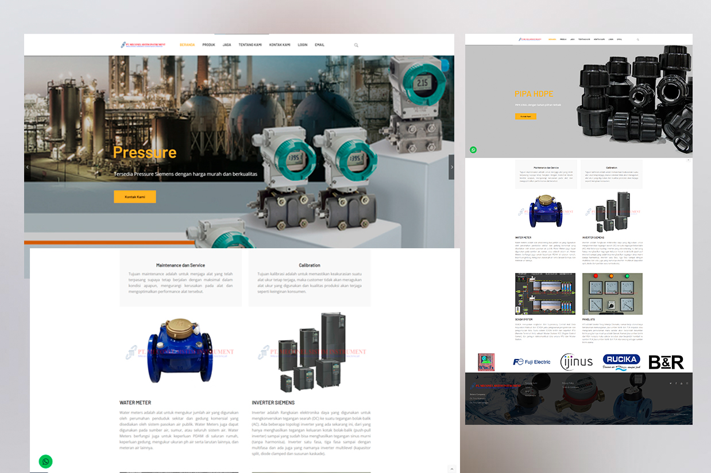Click the Fuji Electric partner logo

[532, 362]
